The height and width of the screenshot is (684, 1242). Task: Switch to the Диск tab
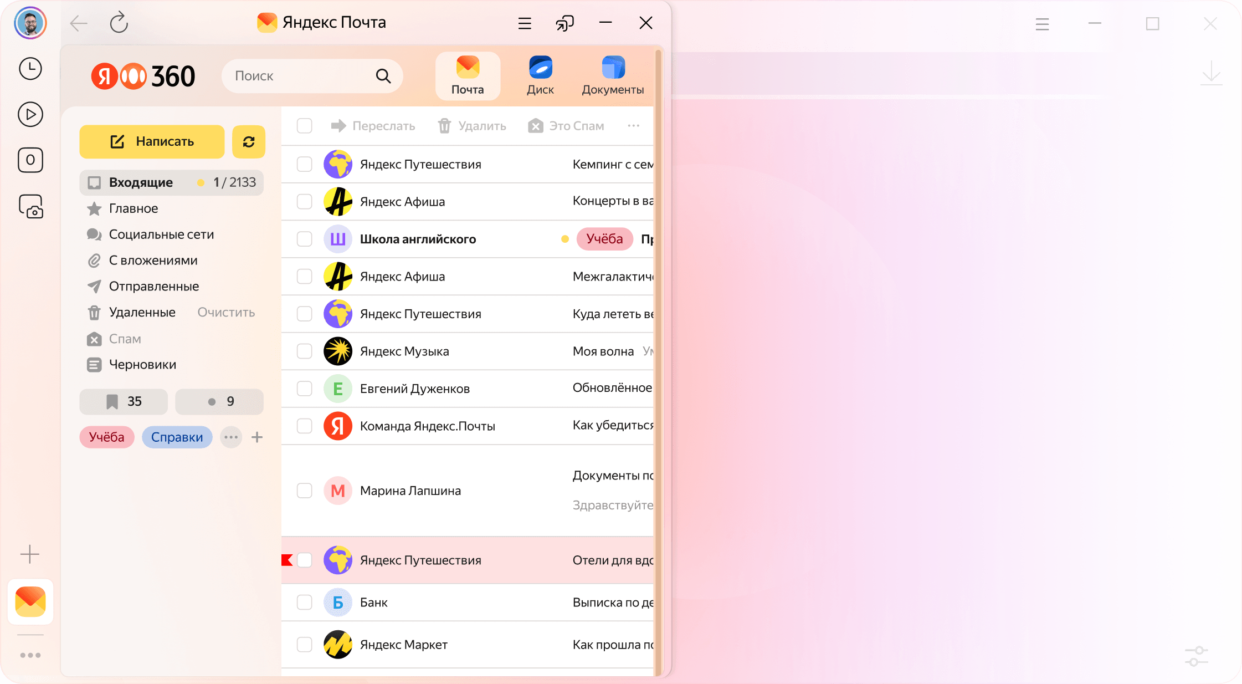point(540,76)
